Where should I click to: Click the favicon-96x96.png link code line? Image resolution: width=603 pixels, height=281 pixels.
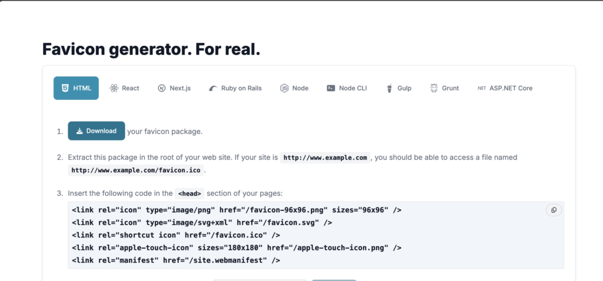tap(237, 210)
